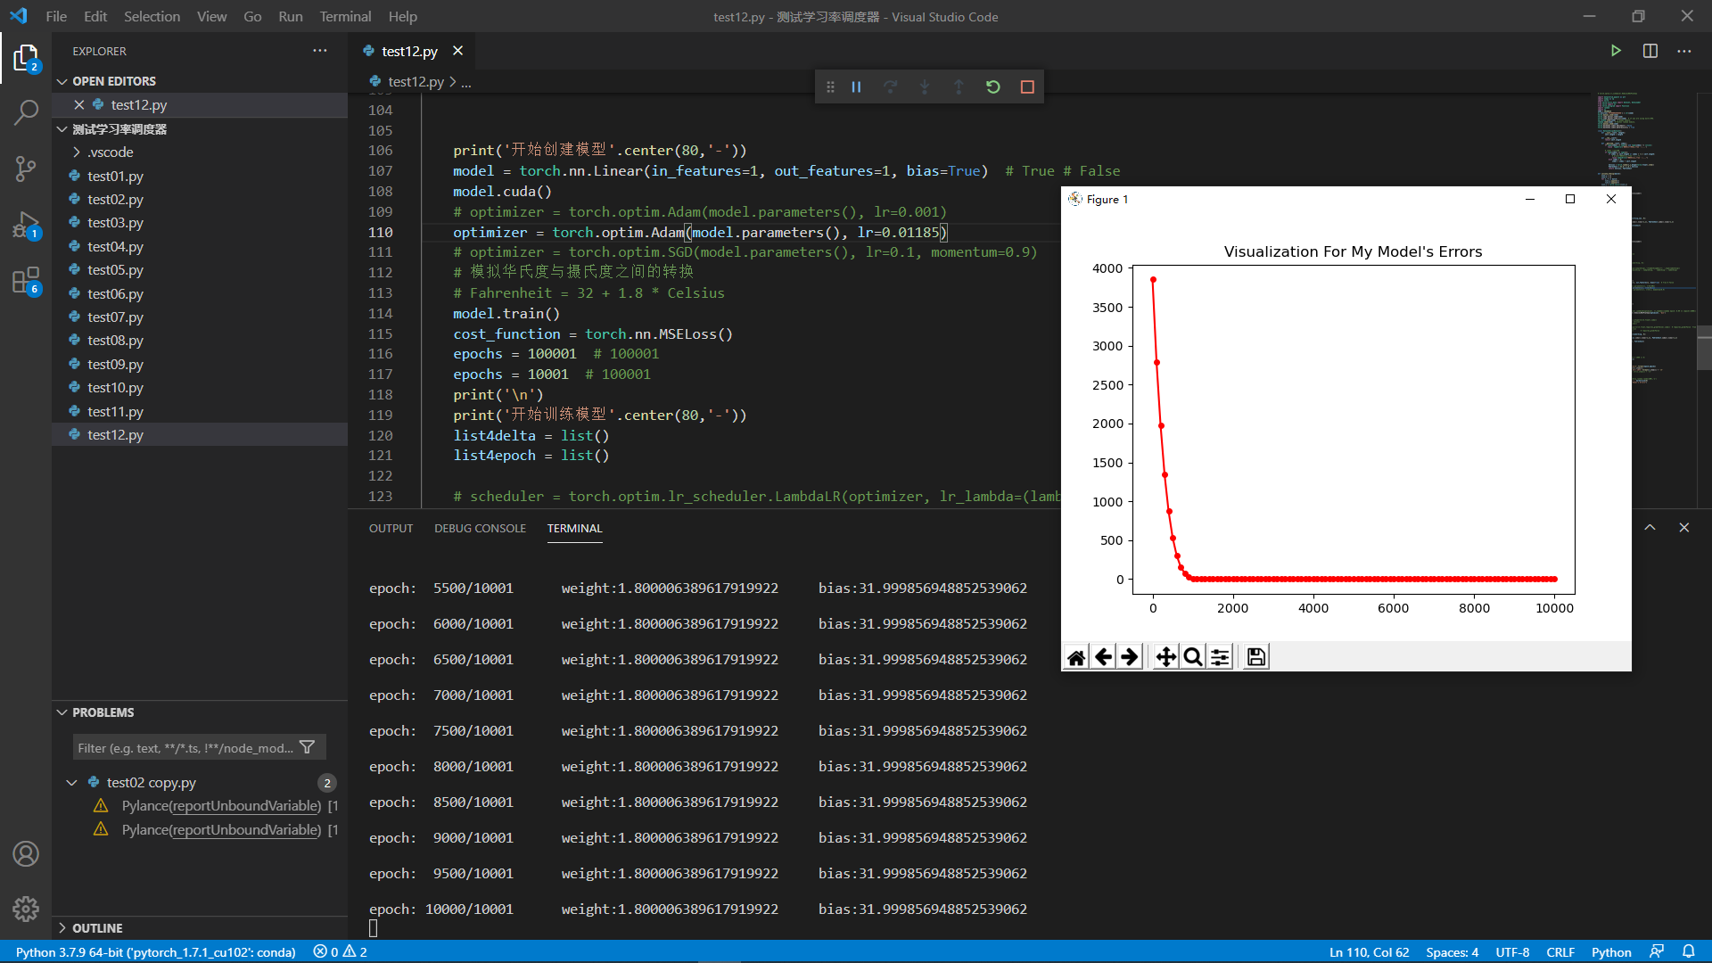Open test11.py from the file tree

coord(115,411)
